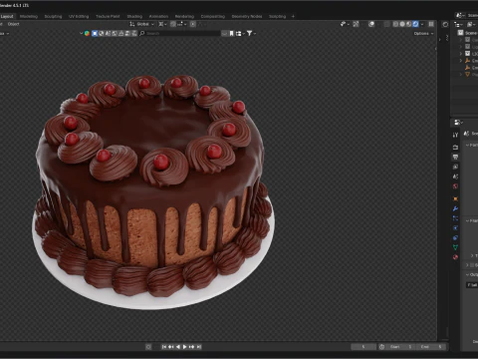Jump to the timeline start frame
This screenshot has width=478, height=359.
click(x=164, y=347)
